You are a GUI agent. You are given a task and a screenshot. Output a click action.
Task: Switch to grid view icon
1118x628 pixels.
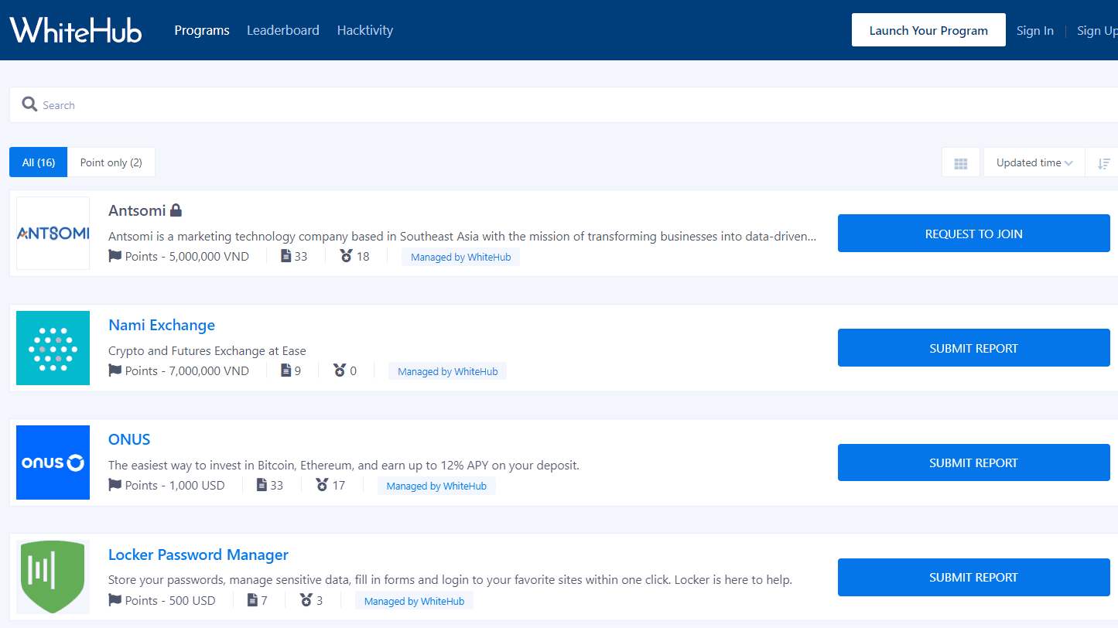(961, 163)
